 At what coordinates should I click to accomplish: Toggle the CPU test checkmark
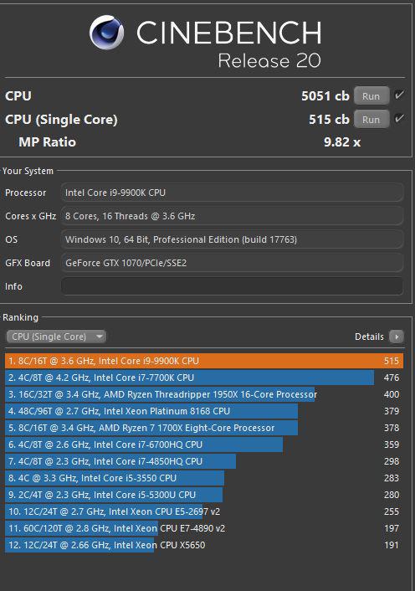pyautogui.click(x=399, y=95)
